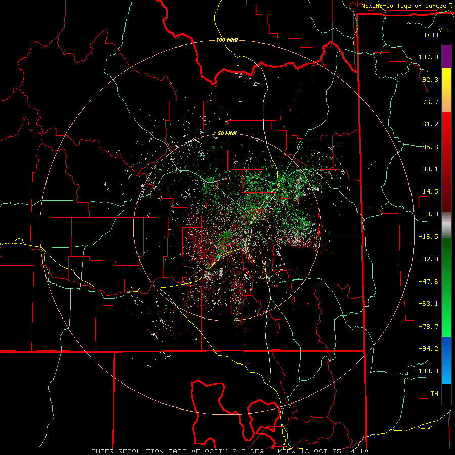Screen dimensions: 455x455
Task: Click the -47.6 velocity scale value
Action: (428, 282)
